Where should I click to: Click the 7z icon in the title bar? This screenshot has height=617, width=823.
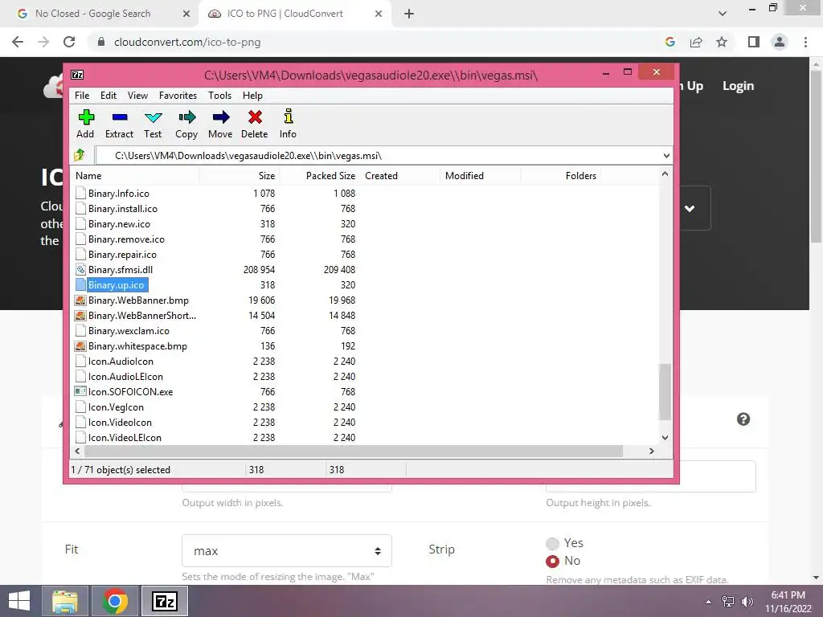coord(77,75)
